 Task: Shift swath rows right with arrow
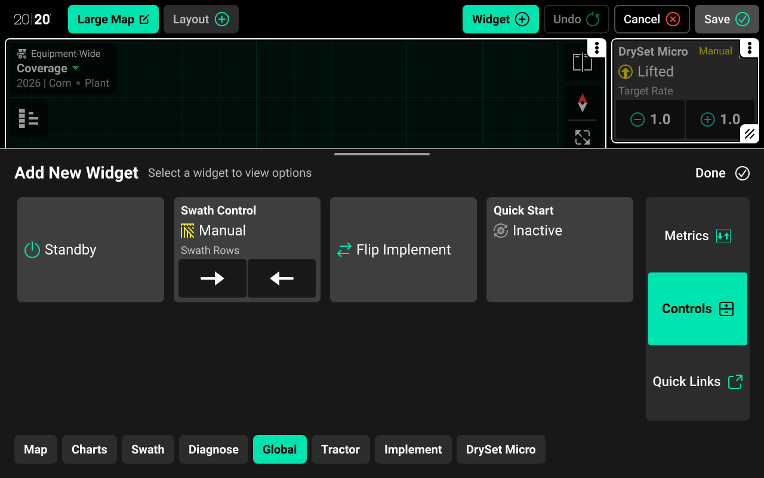coord(212,278)
